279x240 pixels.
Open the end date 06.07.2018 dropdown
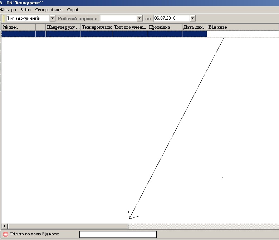click(193, 18)
